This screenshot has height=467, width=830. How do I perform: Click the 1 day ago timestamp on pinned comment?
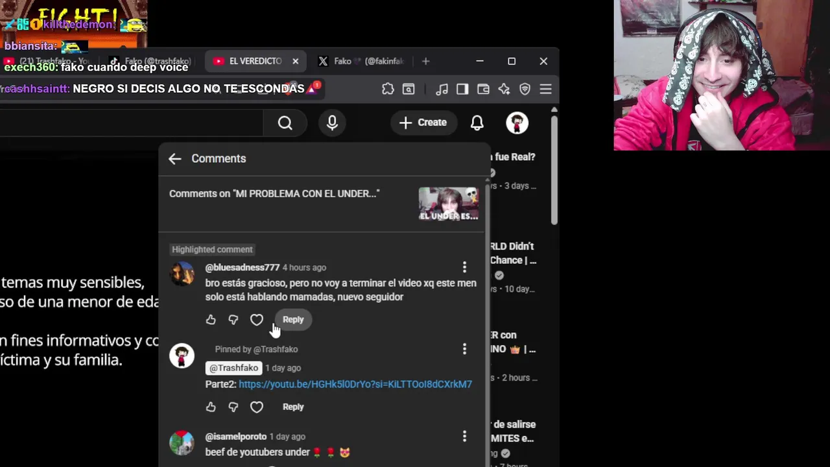tap(283, 368)
